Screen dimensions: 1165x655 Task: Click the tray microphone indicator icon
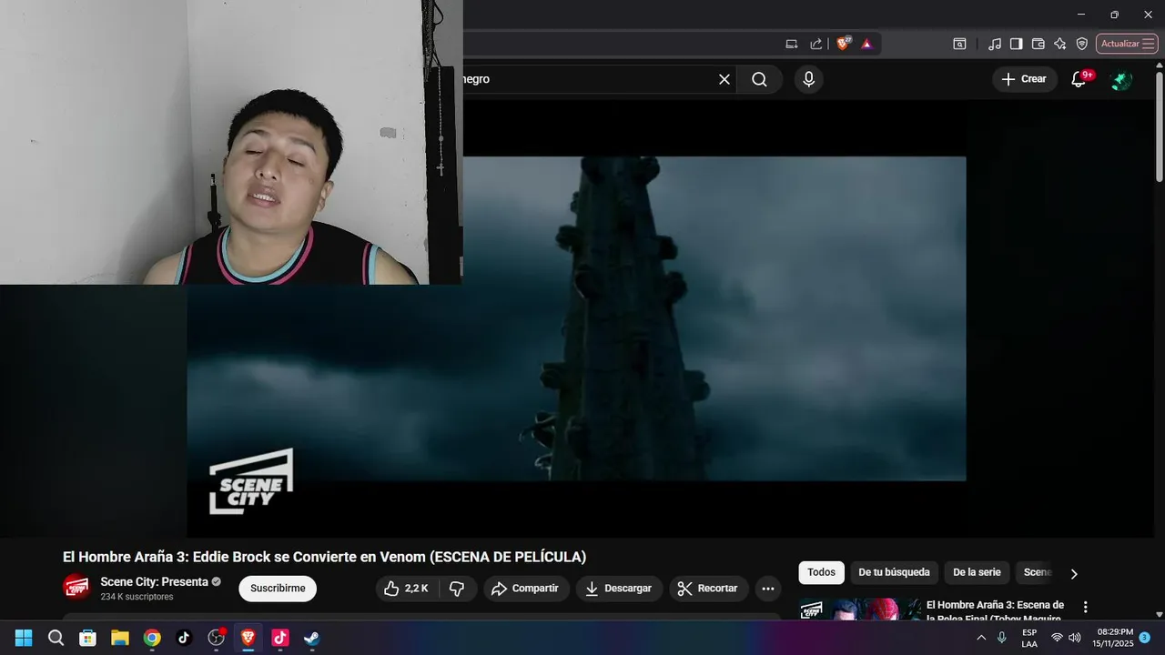tap(1002, 638)
